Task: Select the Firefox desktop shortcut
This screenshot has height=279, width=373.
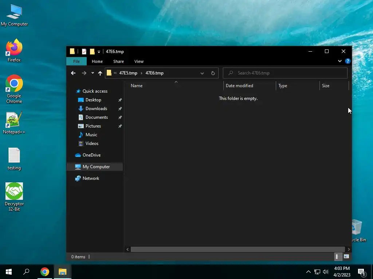Action: pos(14,50)
